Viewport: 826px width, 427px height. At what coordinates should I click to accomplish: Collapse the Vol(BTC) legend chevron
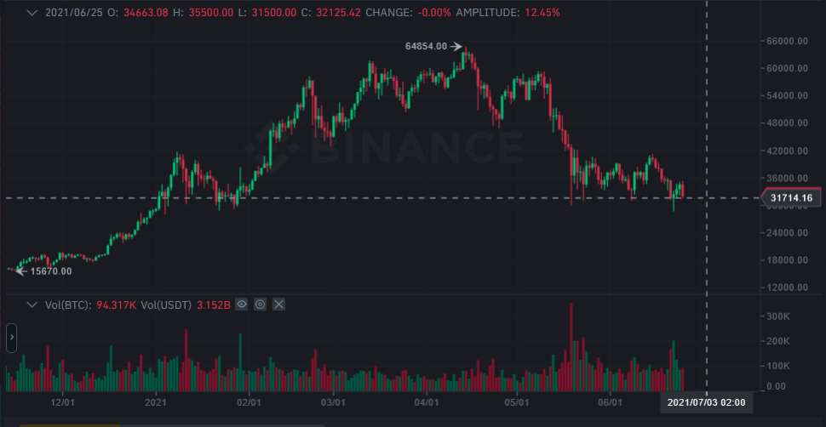(x=33, y=304)
